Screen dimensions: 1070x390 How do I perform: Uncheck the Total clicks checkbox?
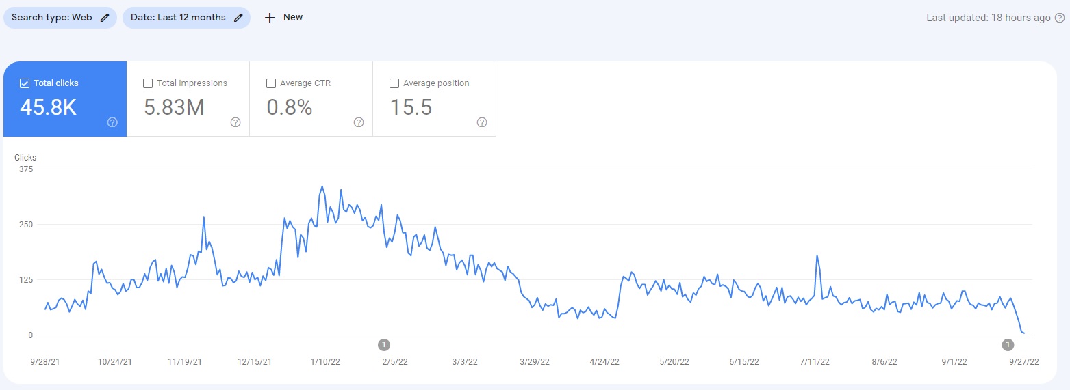[25, 83]
